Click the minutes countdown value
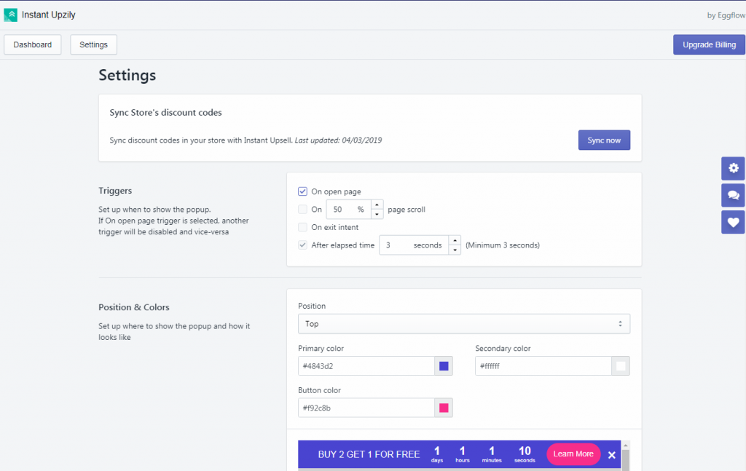Screen dimensions: 746x471 click(492, 451)
